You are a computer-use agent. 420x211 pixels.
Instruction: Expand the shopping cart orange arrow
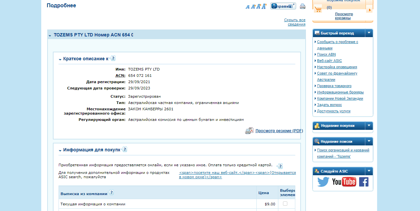tap(369, 10)
